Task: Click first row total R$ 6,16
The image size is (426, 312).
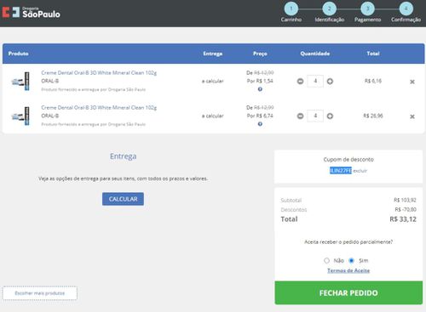Action: click(373, 81)
